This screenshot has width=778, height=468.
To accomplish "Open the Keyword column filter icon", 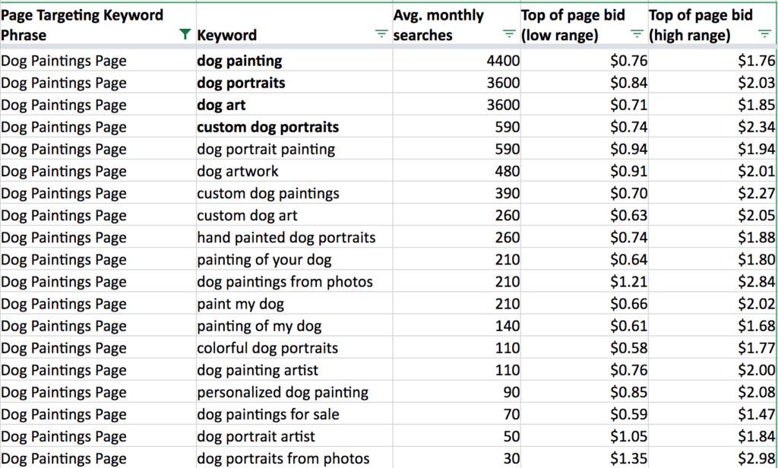I will coord(381,34).
